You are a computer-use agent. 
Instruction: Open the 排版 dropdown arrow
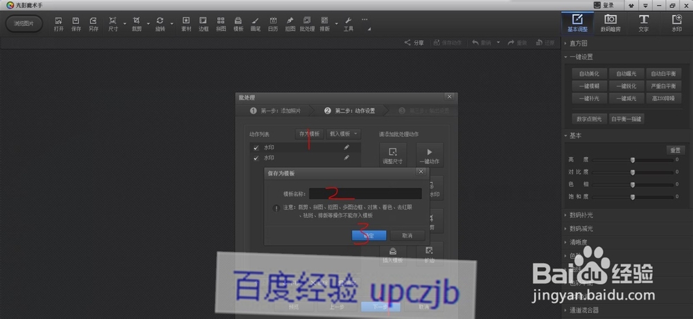click(337, 24)
